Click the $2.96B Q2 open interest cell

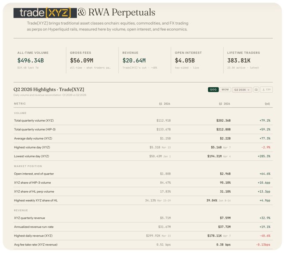tap(225, 174)
